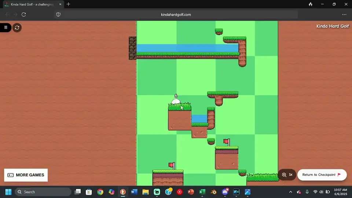Open the Windows Start menu
This screenshot has width=352, height=198.
(x=8, y=192)
